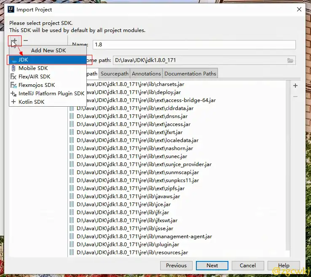Click jar icon beside dnsns.jar
This screenshot has height=277, width=311.
(x=72, y=116)
